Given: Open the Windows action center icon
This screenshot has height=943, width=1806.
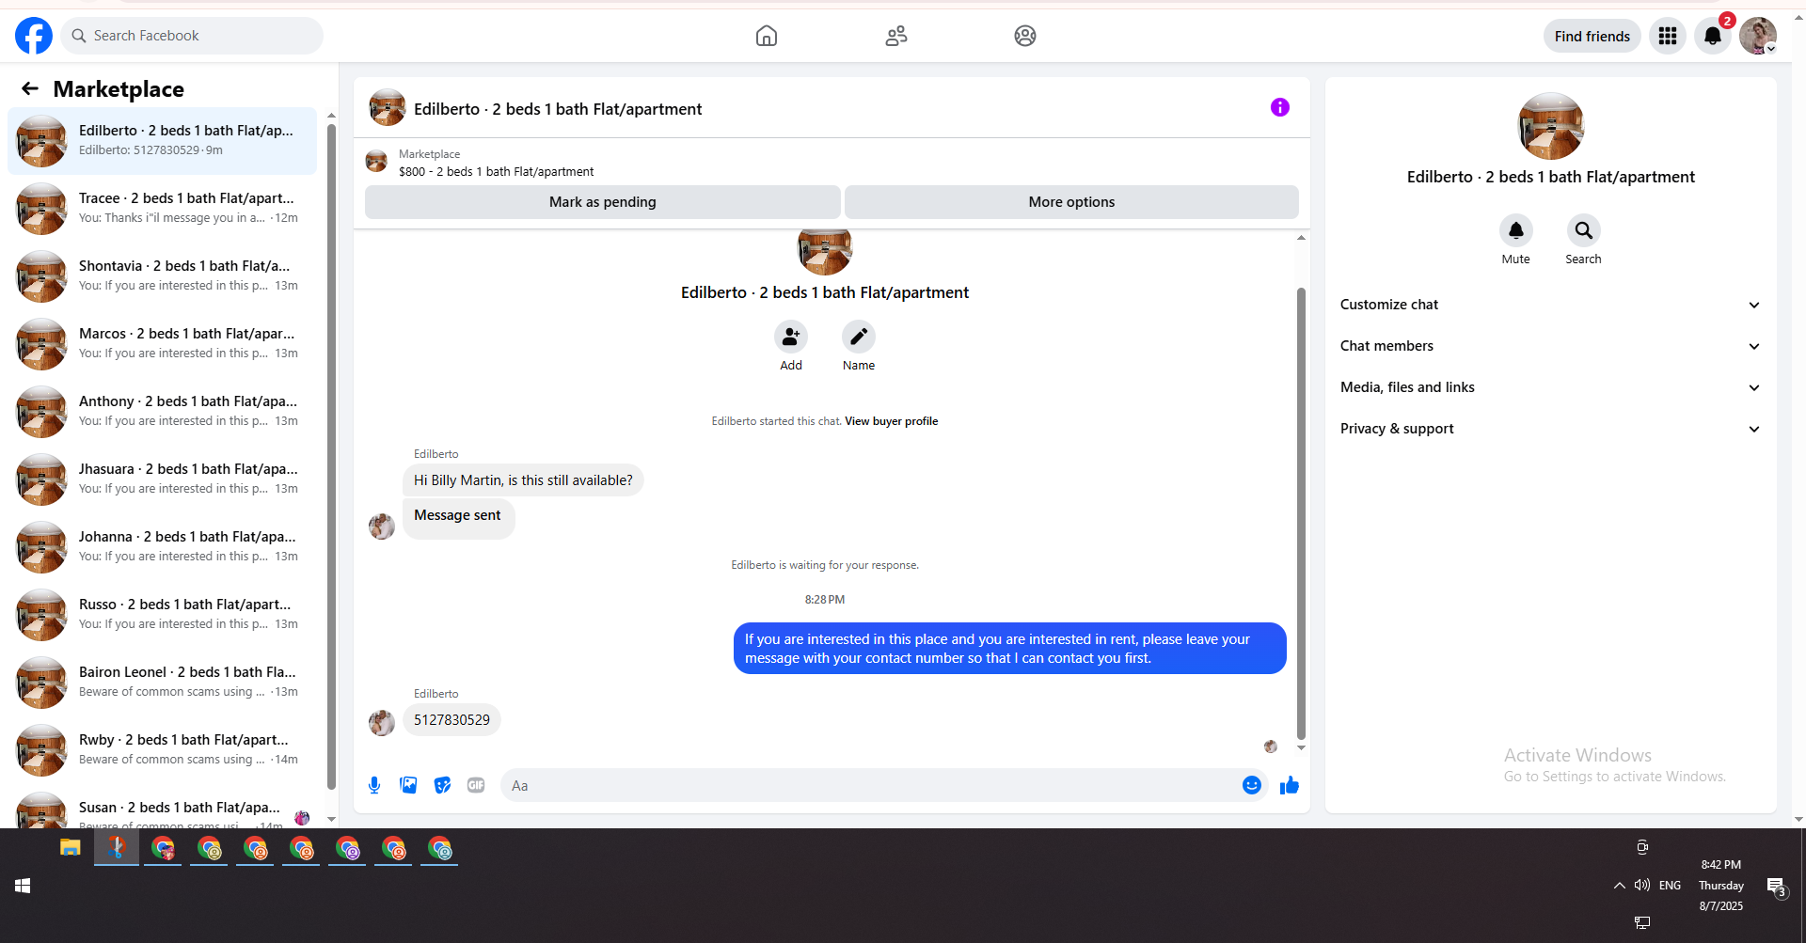Looking at the screenshot, I should click(x=1776, y=887).
